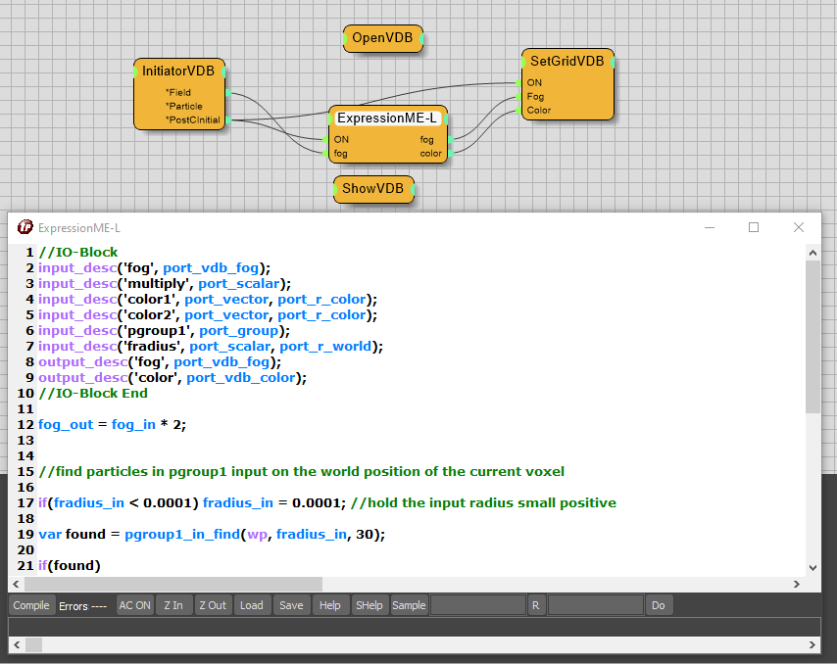This screenshot has width=837, height=664.
Task: Save the expression script
Action: pos(291,605)
